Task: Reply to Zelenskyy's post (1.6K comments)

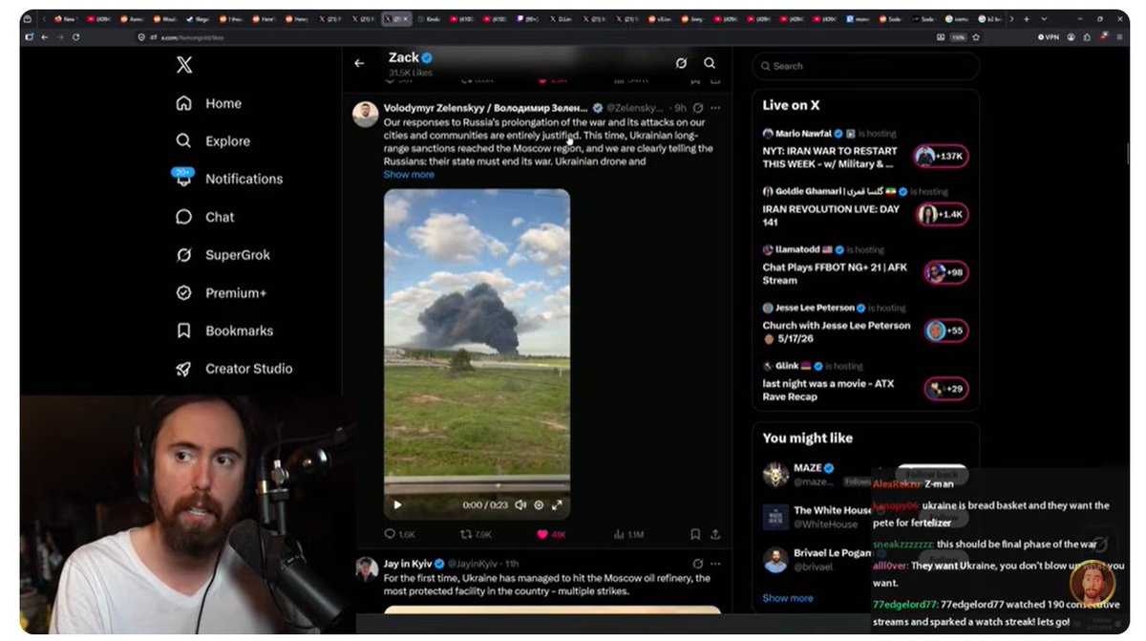Action: coord(399,534)
